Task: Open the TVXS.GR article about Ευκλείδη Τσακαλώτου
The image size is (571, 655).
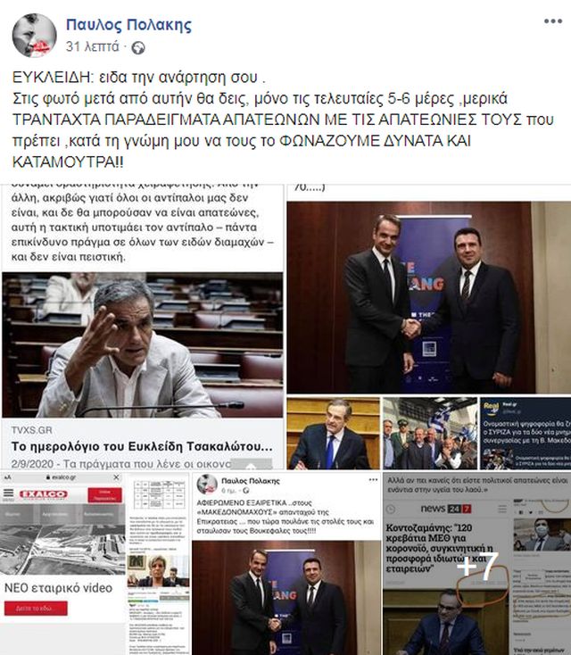Action: point(142,446)
